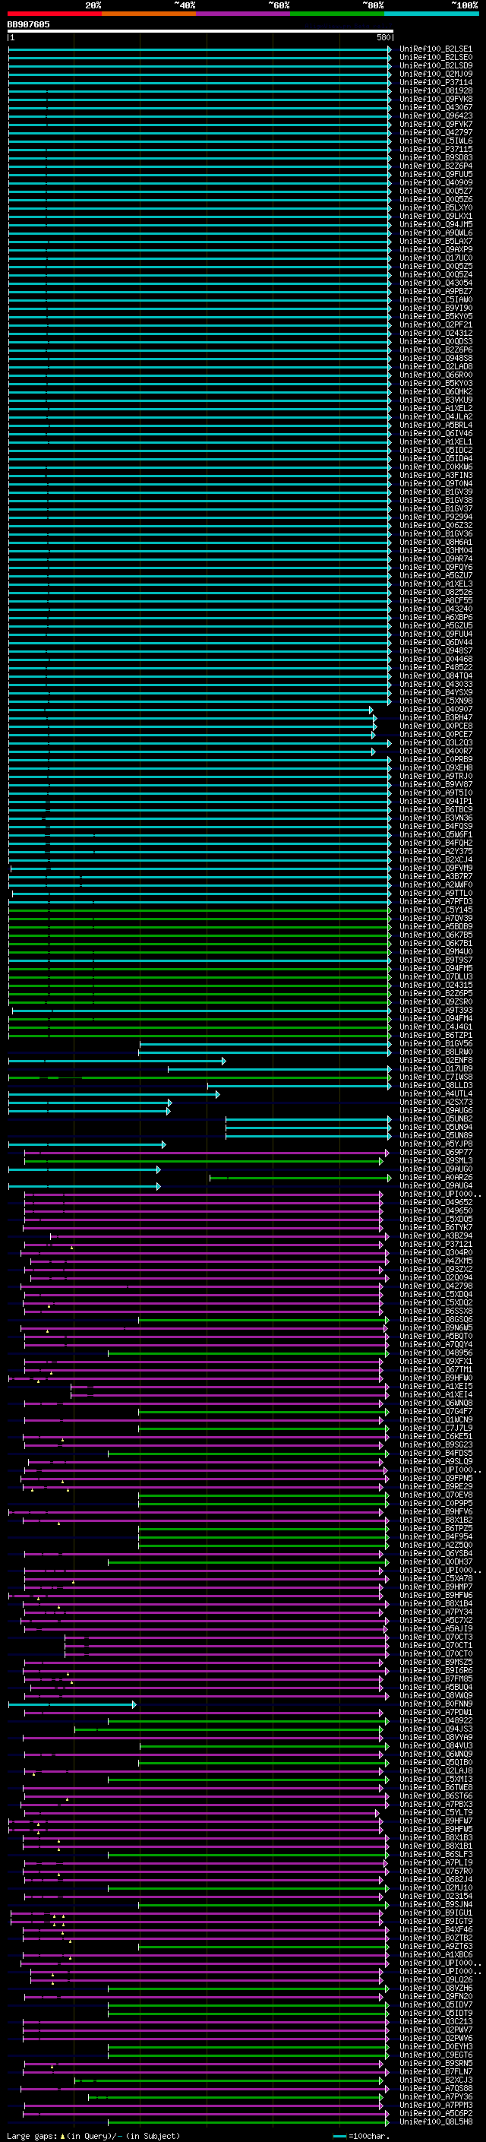Select the UniRef100_Q43054 label
The height and width of the screenshot is (2142, 486).
tap(435, 283)
